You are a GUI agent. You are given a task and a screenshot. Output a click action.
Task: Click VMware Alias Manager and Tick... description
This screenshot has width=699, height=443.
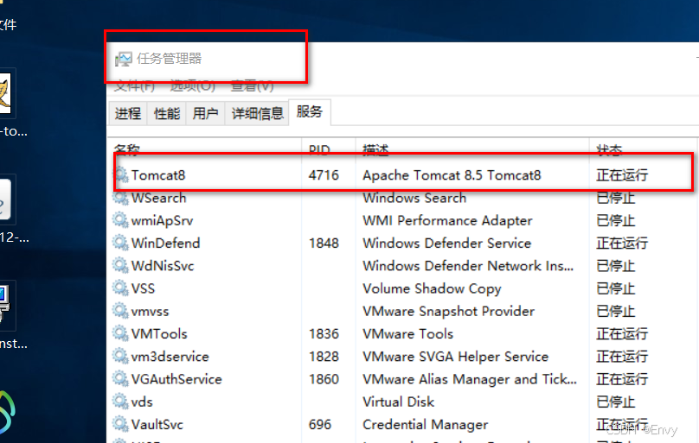[470, 379]
